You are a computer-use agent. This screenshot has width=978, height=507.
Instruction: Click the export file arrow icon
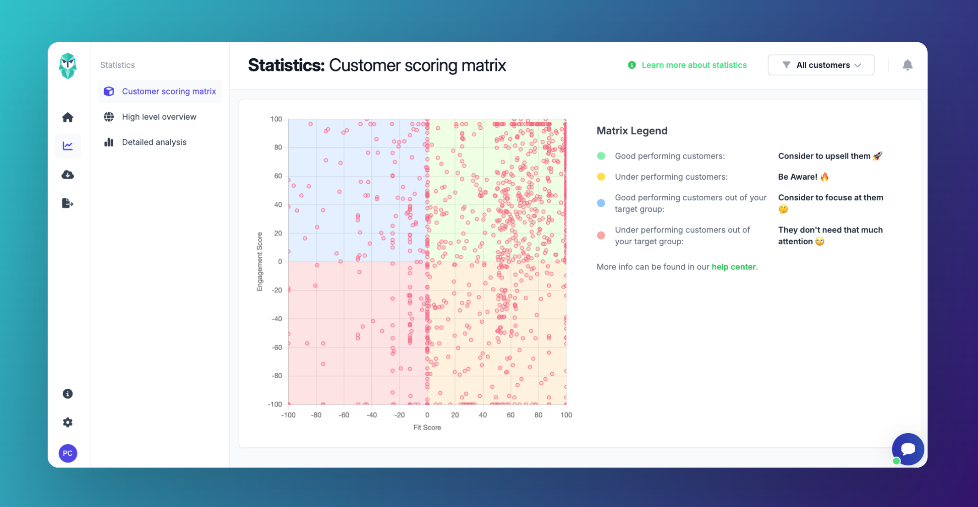point(68,203)
